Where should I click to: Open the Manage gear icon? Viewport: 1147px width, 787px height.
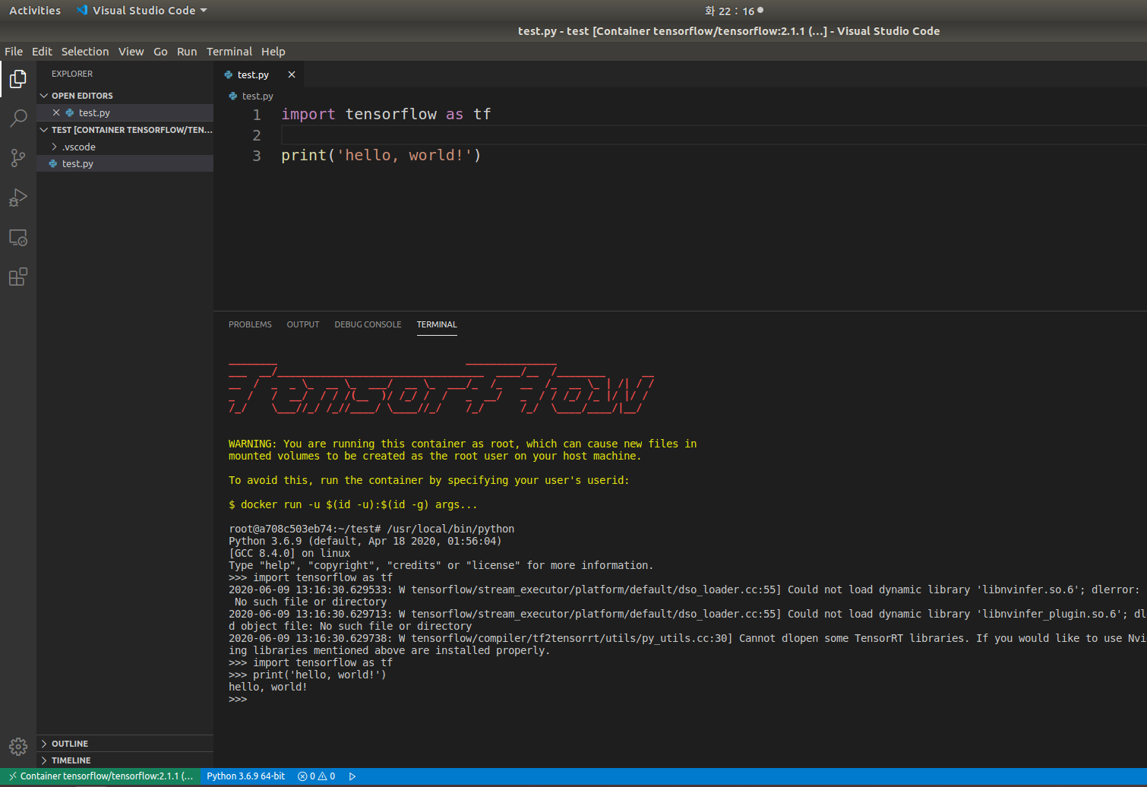coord(18,747)
